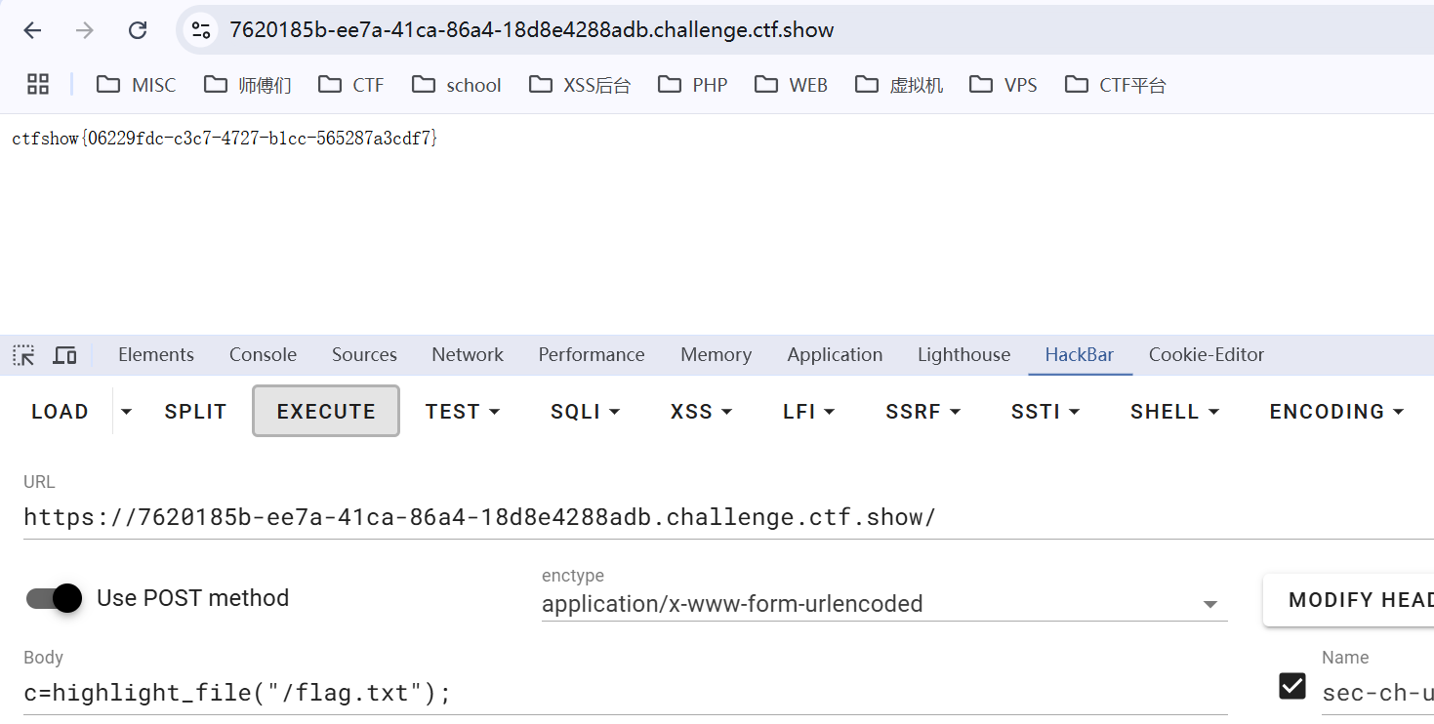The image size is (1434, 724).
Task: Click the browser back arrow
Action: coord(32,30)
